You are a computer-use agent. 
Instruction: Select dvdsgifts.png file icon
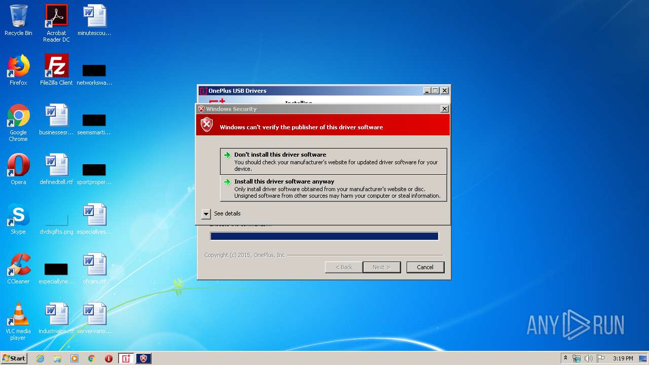pos(56,224)
